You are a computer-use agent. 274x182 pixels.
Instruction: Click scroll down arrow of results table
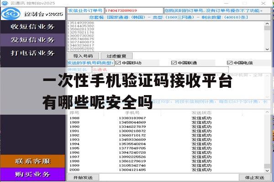click(267, 171)
